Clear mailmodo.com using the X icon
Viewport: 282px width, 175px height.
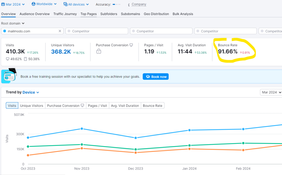60,31
